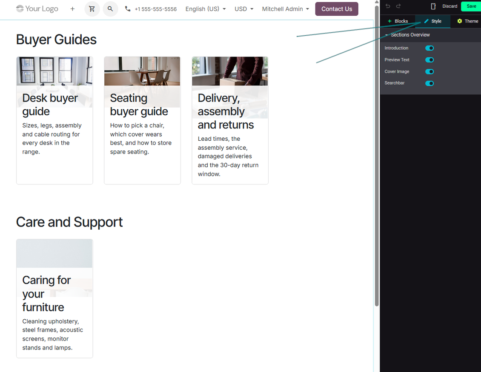Screen dimensions: 481x372
Task: Click the Introduction label
Action: (396, 48)
